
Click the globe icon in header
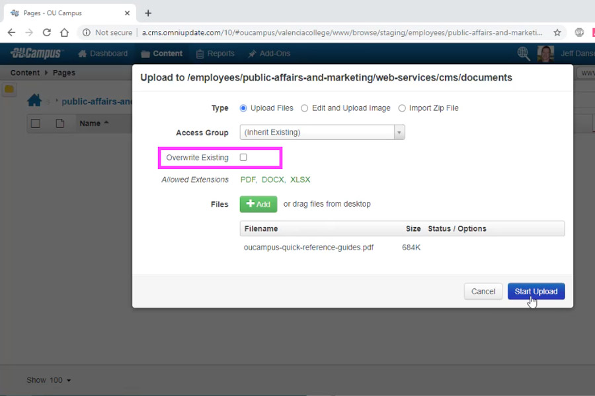coord(524,53)
